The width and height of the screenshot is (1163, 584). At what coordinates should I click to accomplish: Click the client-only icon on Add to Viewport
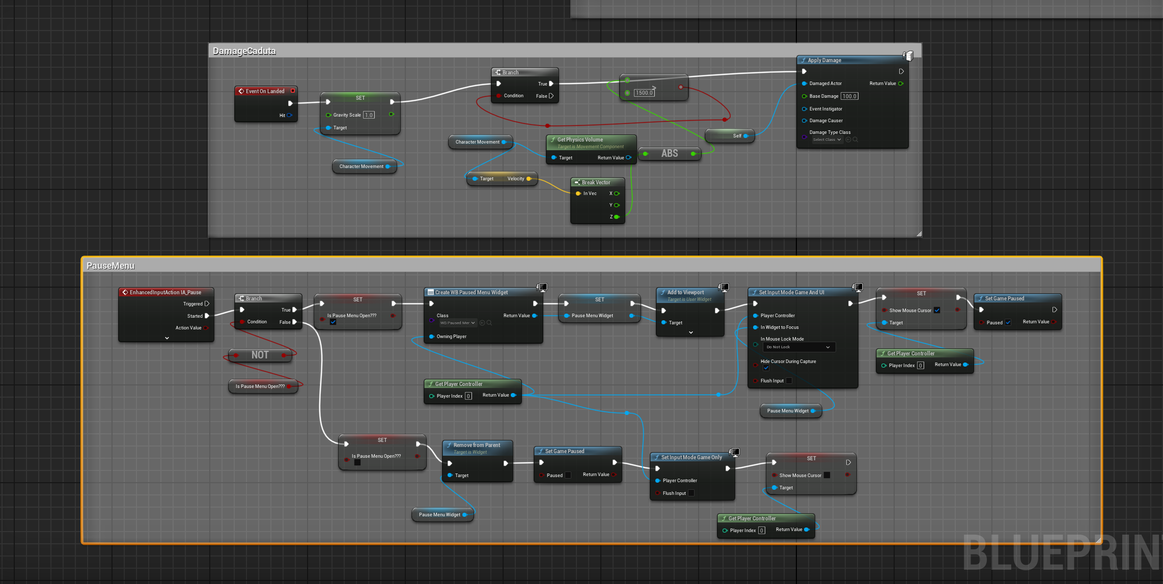724,288
